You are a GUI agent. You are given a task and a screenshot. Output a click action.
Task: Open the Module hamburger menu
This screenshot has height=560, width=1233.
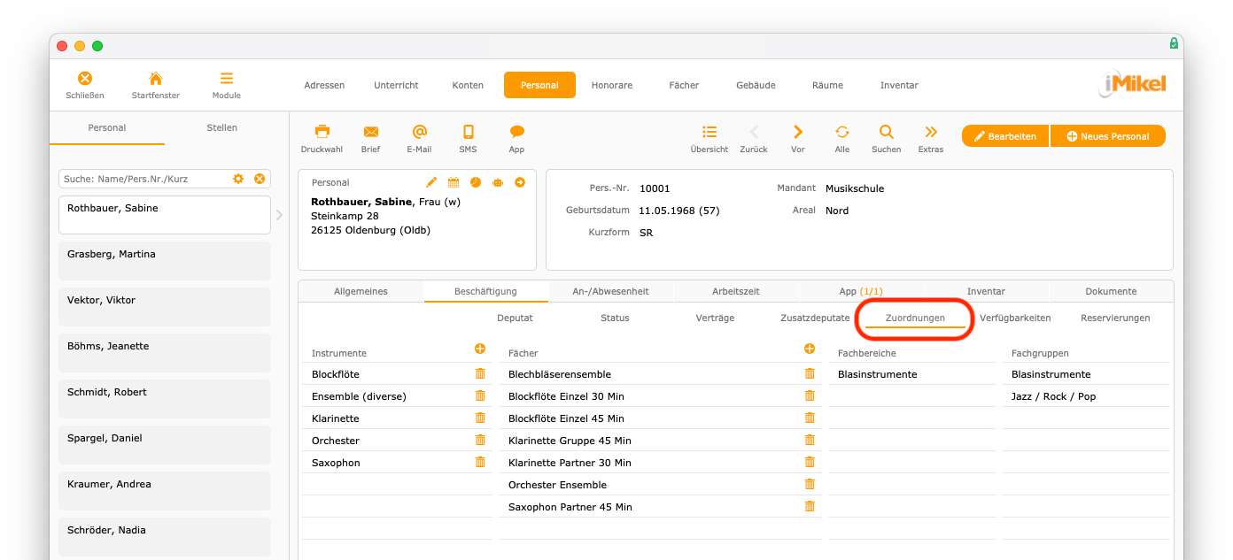[x=226, y=79]
